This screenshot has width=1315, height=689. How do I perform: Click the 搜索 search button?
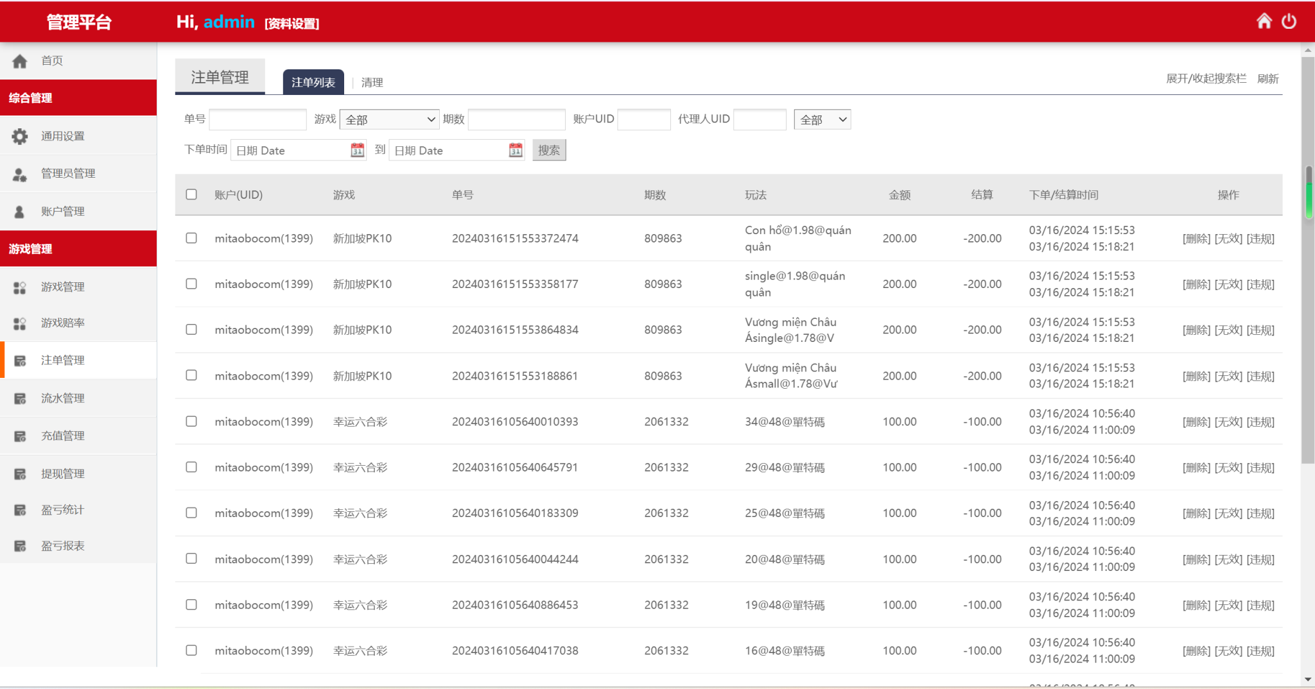[549, 150]
